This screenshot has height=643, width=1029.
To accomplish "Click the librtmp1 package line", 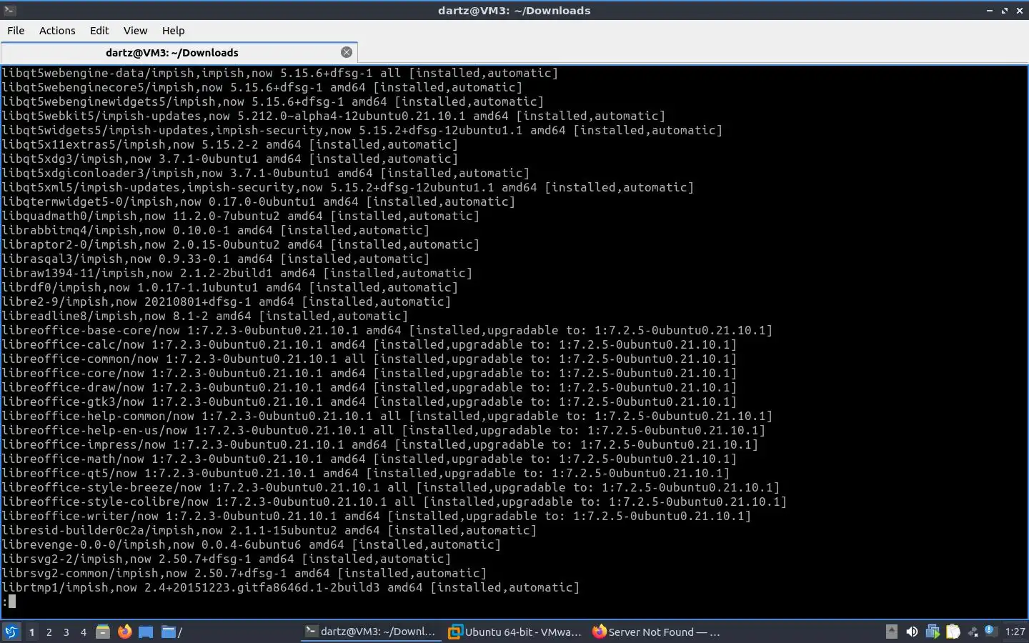I will pyautogui.click(x=291, y=587).
